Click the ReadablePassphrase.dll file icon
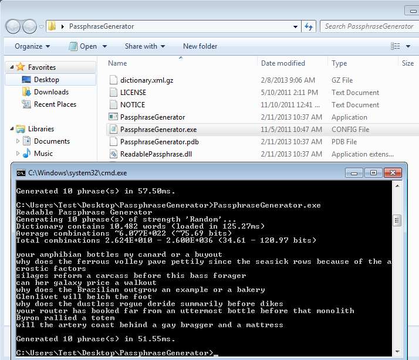The image size is (419, 360). [114, 154]
